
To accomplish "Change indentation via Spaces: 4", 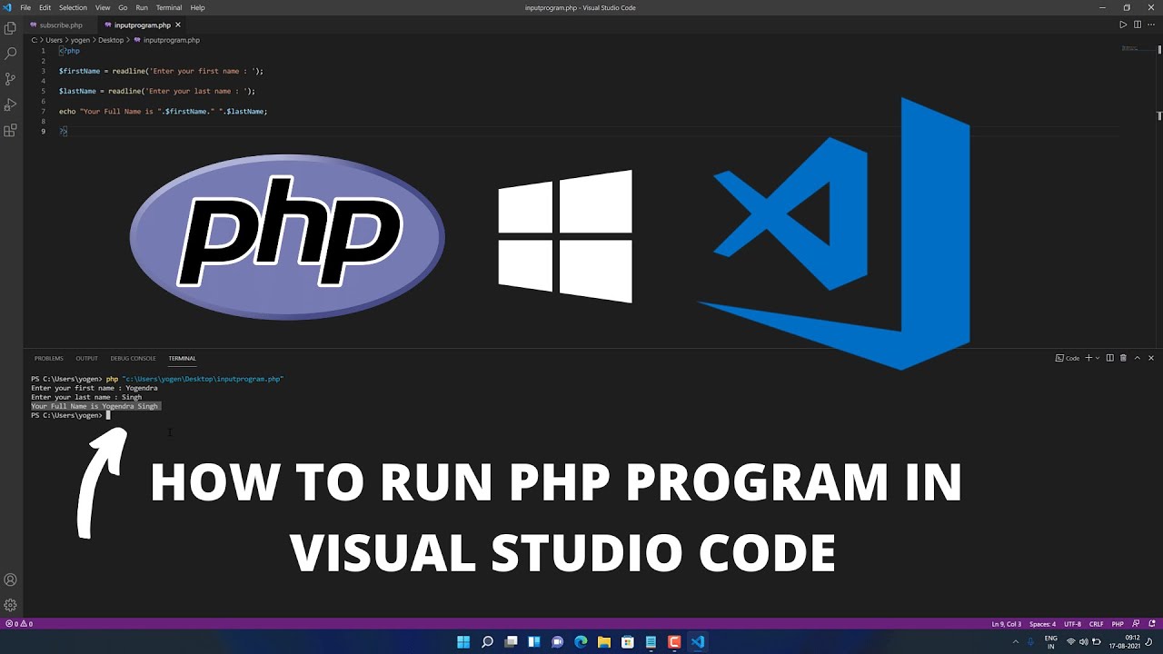I will coord(1043,624).
